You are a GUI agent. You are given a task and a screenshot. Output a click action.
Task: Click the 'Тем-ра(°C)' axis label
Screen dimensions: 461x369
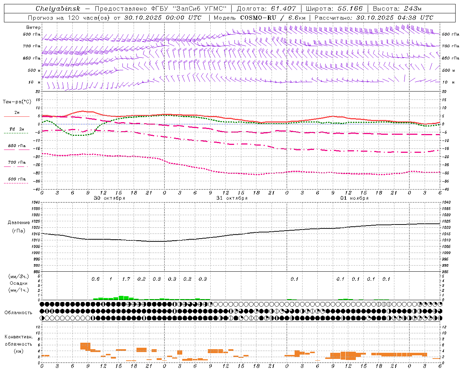(x=17, y=102)
